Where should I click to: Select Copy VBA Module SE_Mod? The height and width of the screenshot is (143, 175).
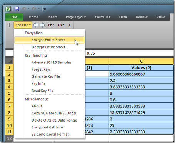point(49,113)
